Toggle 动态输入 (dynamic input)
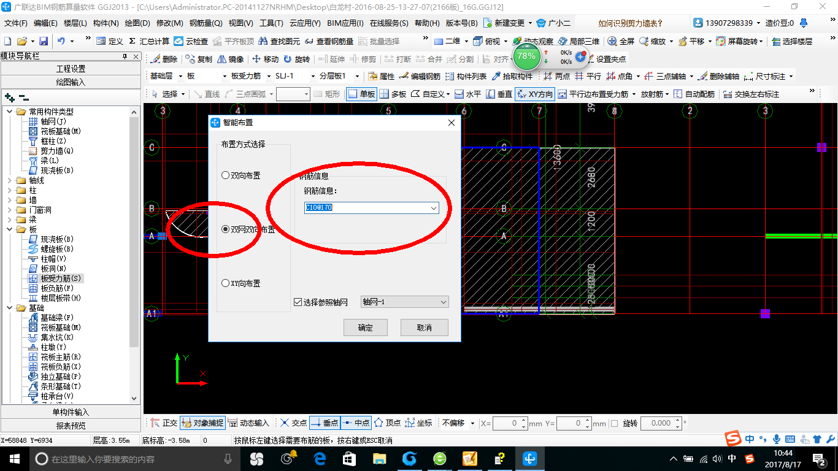The width and height of the screenshot is (838, 471). click(248, 423)
